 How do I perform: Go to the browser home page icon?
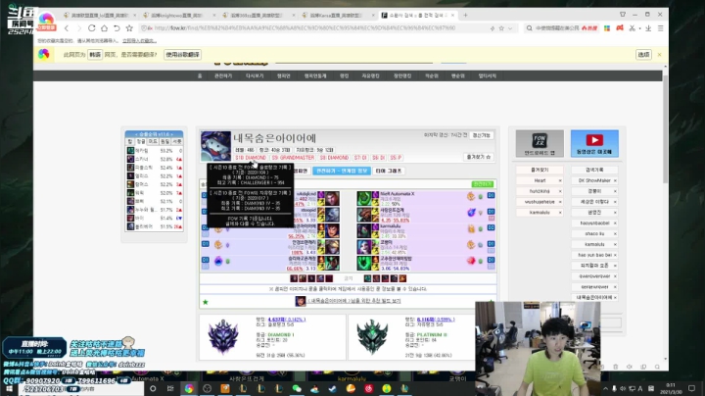pyautogui.click(x=105, y=28)
